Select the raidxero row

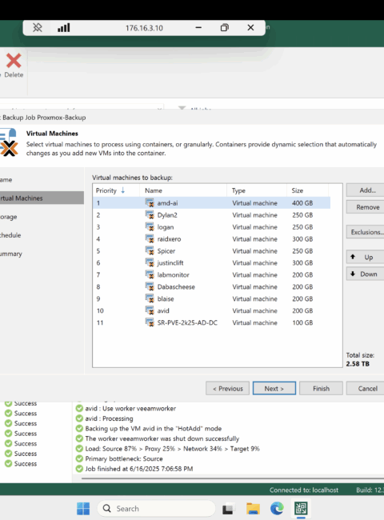(x=211, y=238)
